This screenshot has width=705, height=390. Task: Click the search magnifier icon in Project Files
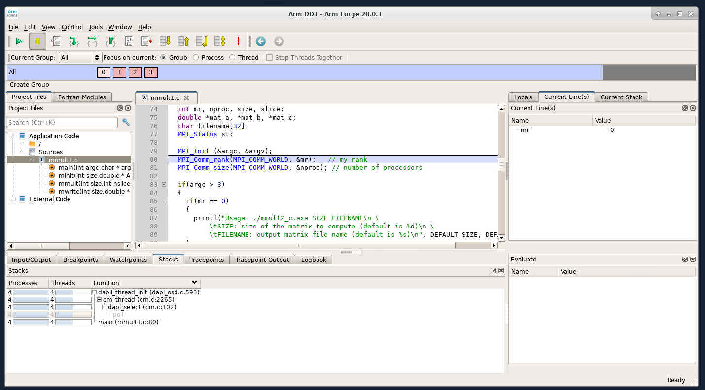126,122
